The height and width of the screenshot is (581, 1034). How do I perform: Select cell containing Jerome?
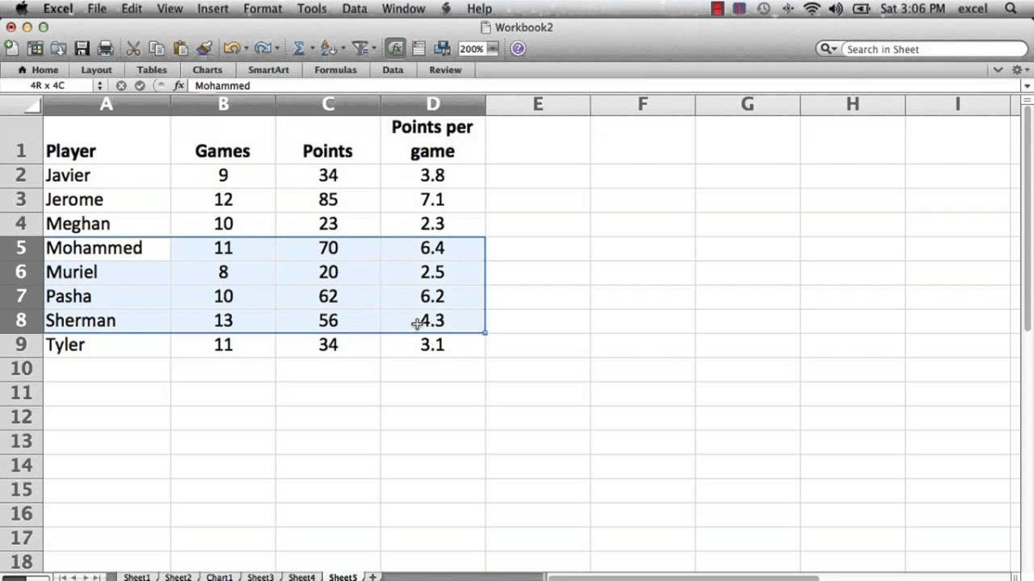(x=107, y=200)
